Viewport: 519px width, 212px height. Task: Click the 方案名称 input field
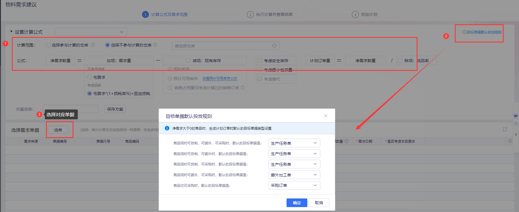click(71, 109)
